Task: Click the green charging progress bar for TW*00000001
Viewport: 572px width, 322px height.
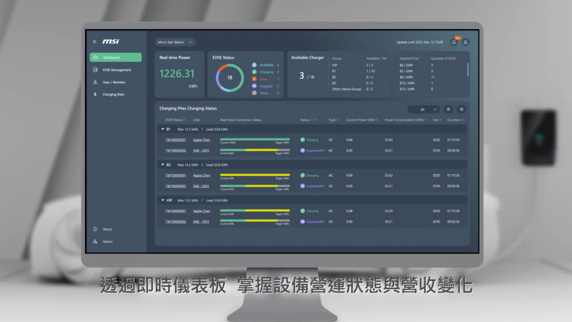Action: (255, 138)
